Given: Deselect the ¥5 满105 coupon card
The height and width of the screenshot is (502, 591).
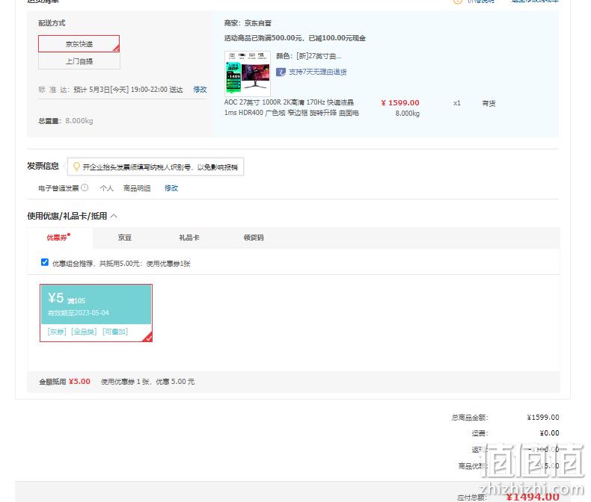Looking at the screenshot, I should [96, 313].
